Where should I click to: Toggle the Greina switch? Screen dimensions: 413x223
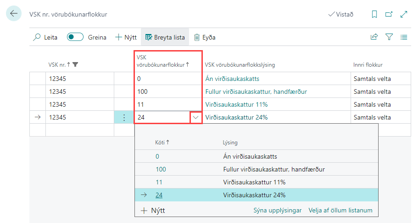point(75,37)
